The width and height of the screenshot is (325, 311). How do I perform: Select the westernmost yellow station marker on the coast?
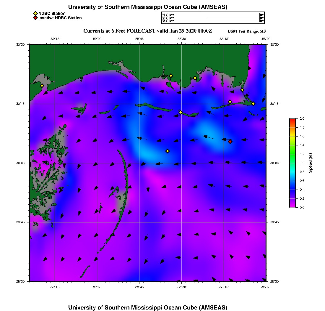pyautogui.click(x=42, y=86)
